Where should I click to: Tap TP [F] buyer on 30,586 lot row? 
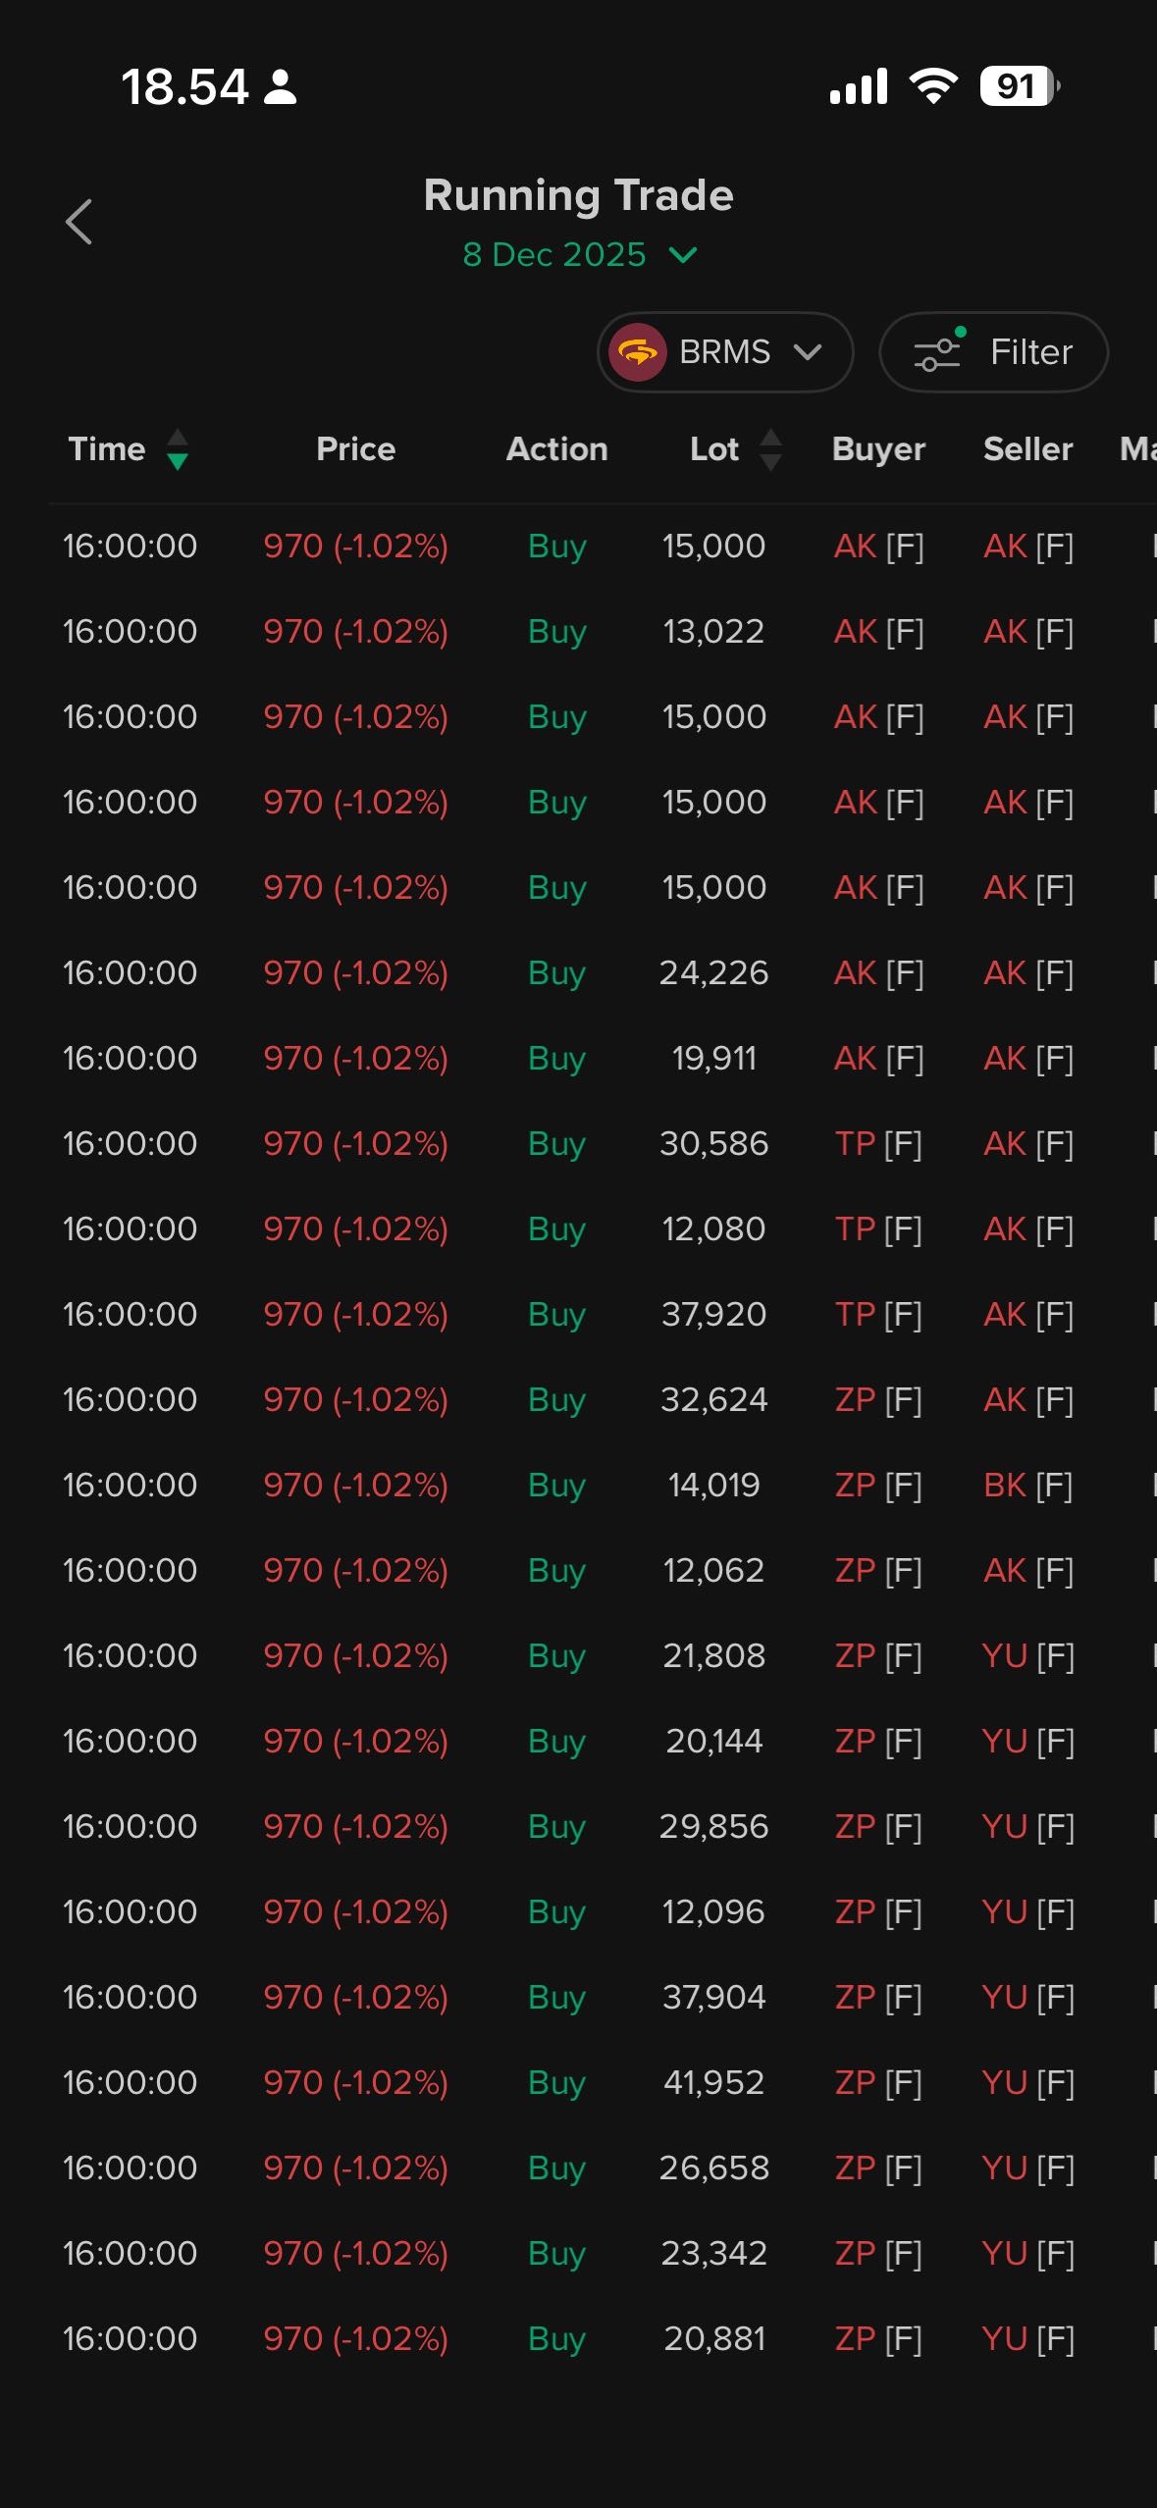point(878,1143)
